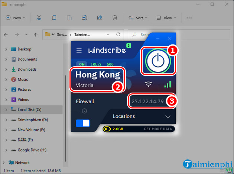The height and width of the screenshot is (174, 234).
Task: Toggle the Windscribe Firewall switch
Action: (x=83, y=123)
